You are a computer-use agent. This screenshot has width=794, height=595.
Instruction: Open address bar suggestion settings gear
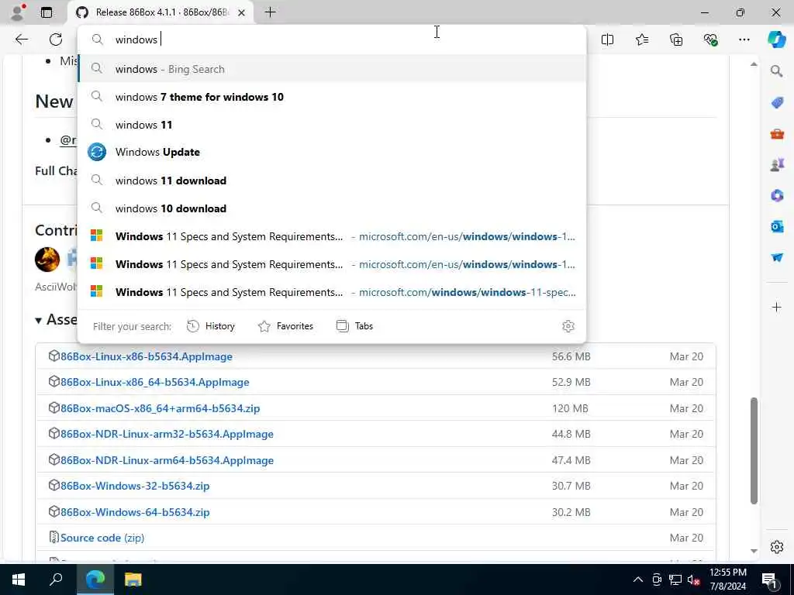(568, 326)
